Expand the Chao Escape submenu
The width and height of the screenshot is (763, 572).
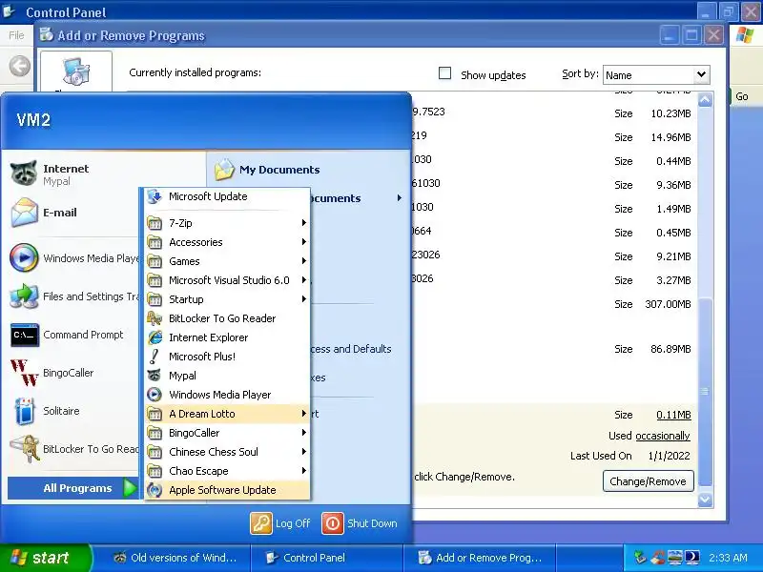coord(227,471)
